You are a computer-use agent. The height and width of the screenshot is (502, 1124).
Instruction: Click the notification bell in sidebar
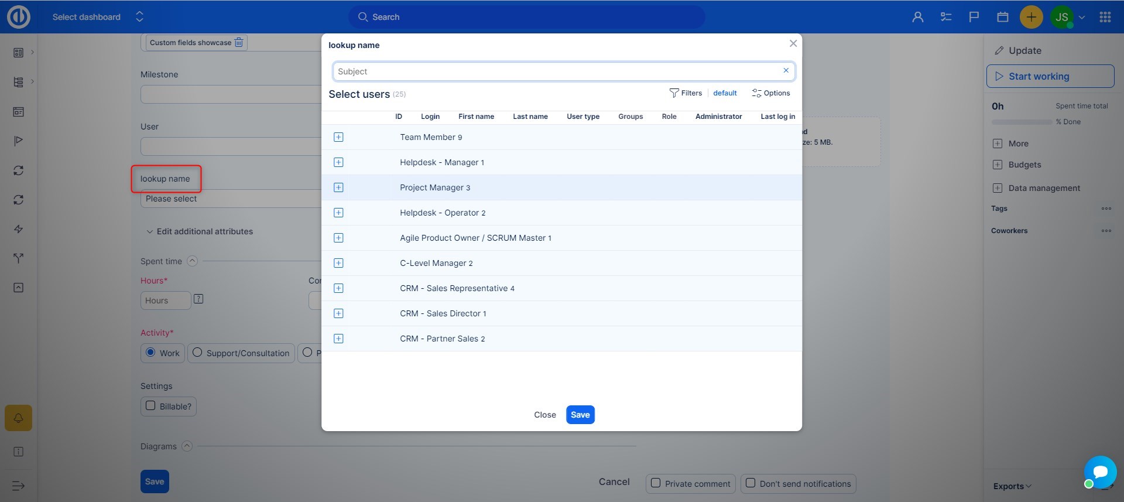[x=18, y=418]
